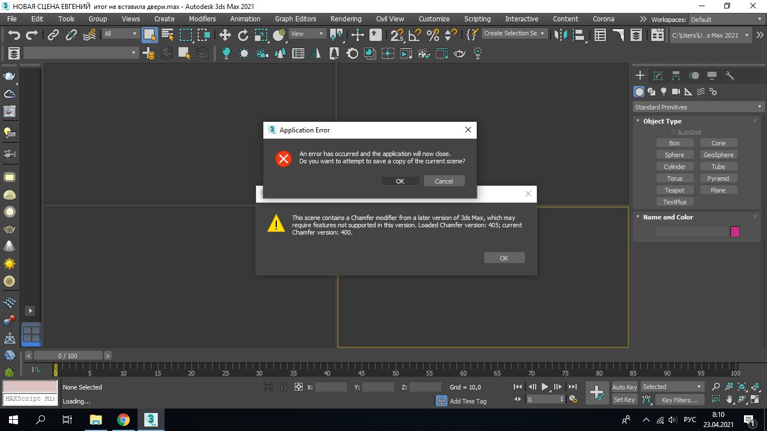
Task: Click the GeoSphere primitive button
Action: [x=718, y=155]
